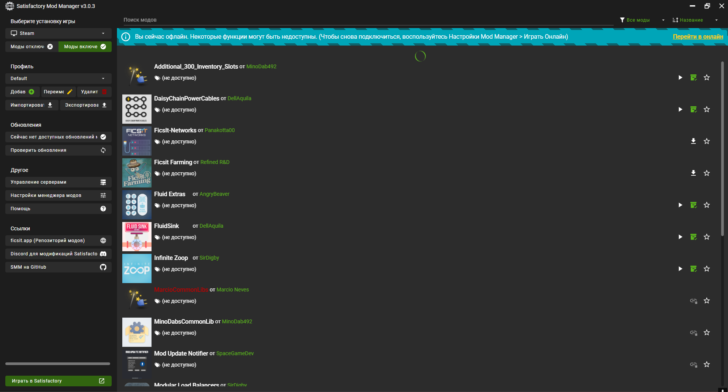Open FluidSink mod thumbnail
The width and height of the screenshot is (728, 392).
(137, 237)
